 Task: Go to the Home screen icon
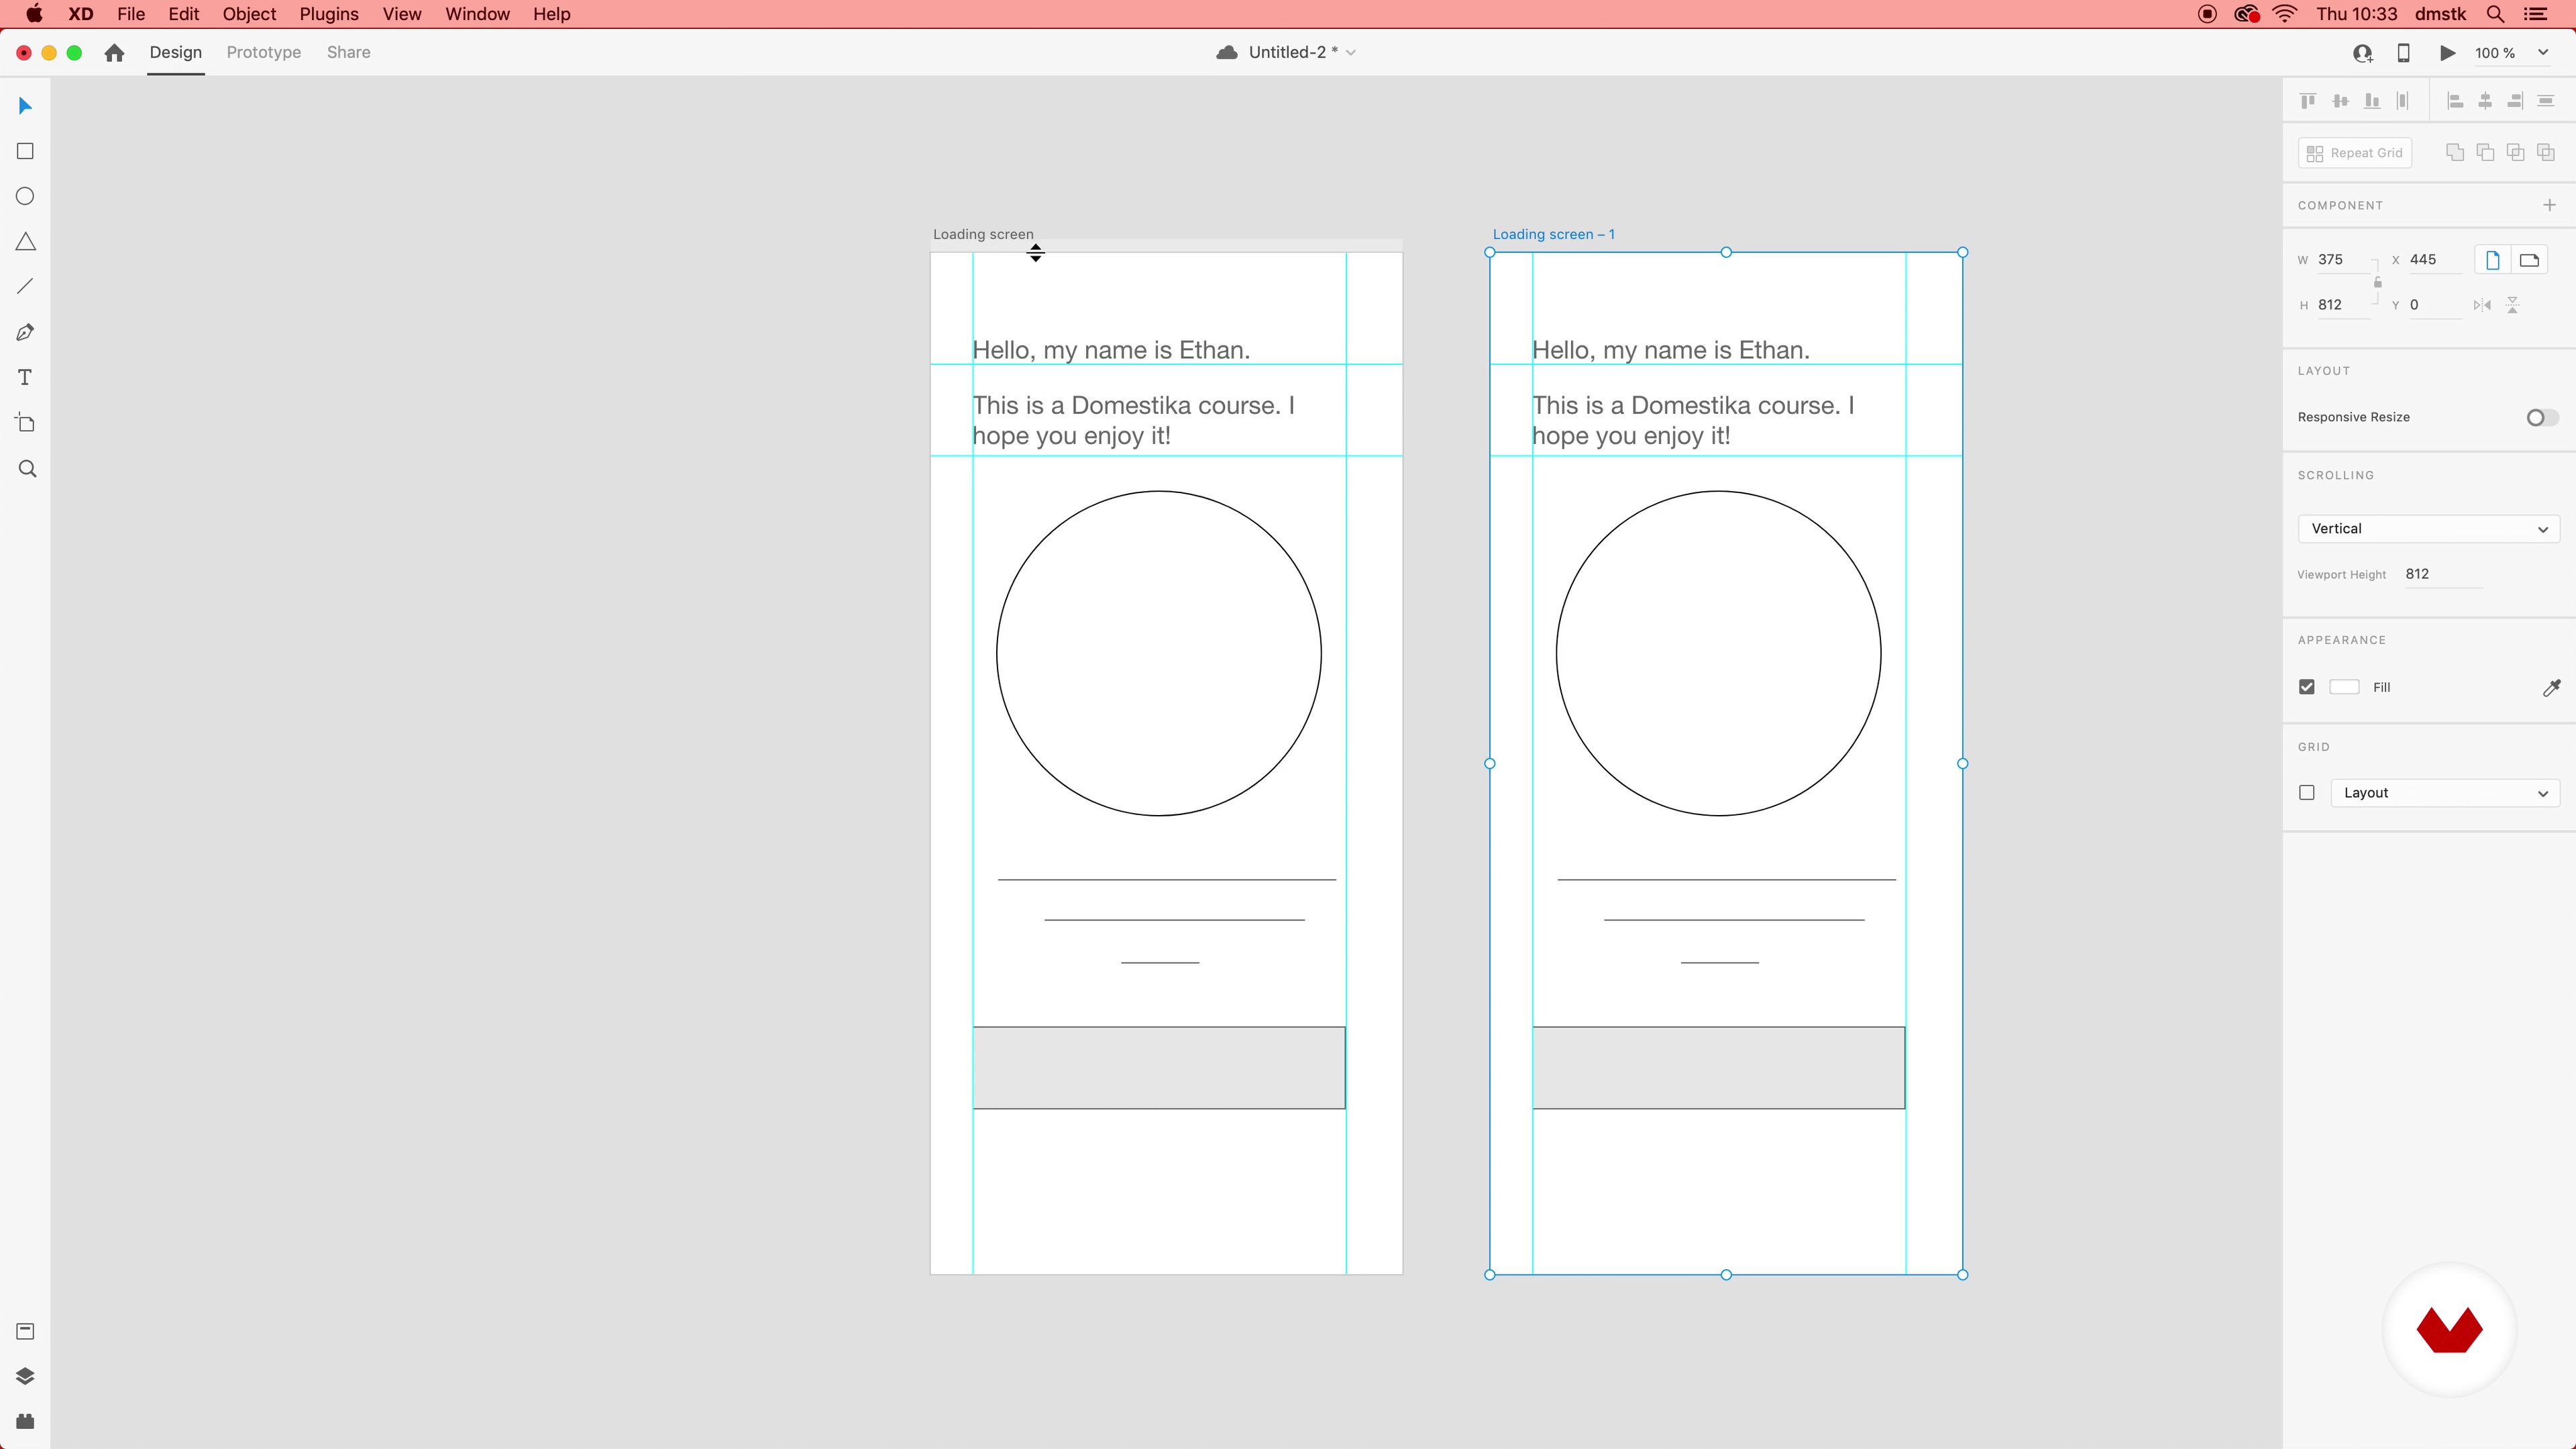pos(114,52)
